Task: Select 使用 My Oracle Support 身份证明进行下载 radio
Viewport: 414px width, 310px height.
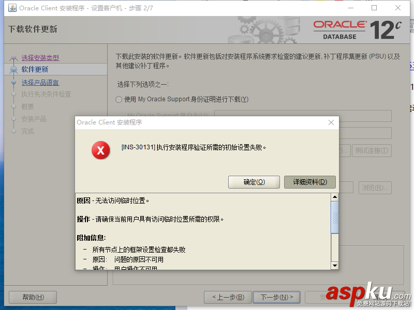Action: click(119, 99)
